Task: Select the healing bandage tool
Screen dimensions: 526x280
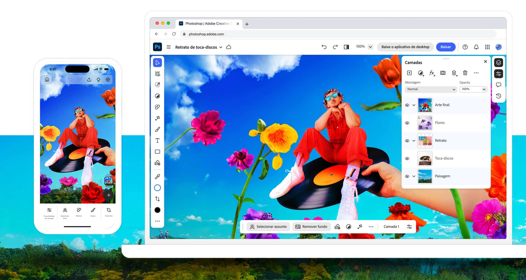Action: tap(157, 107)
